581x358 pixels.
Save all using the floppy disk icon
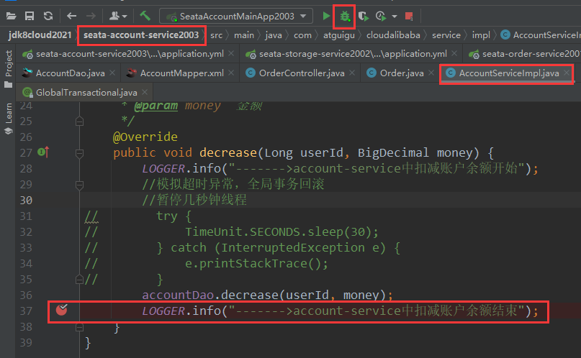tap(30, 16)
